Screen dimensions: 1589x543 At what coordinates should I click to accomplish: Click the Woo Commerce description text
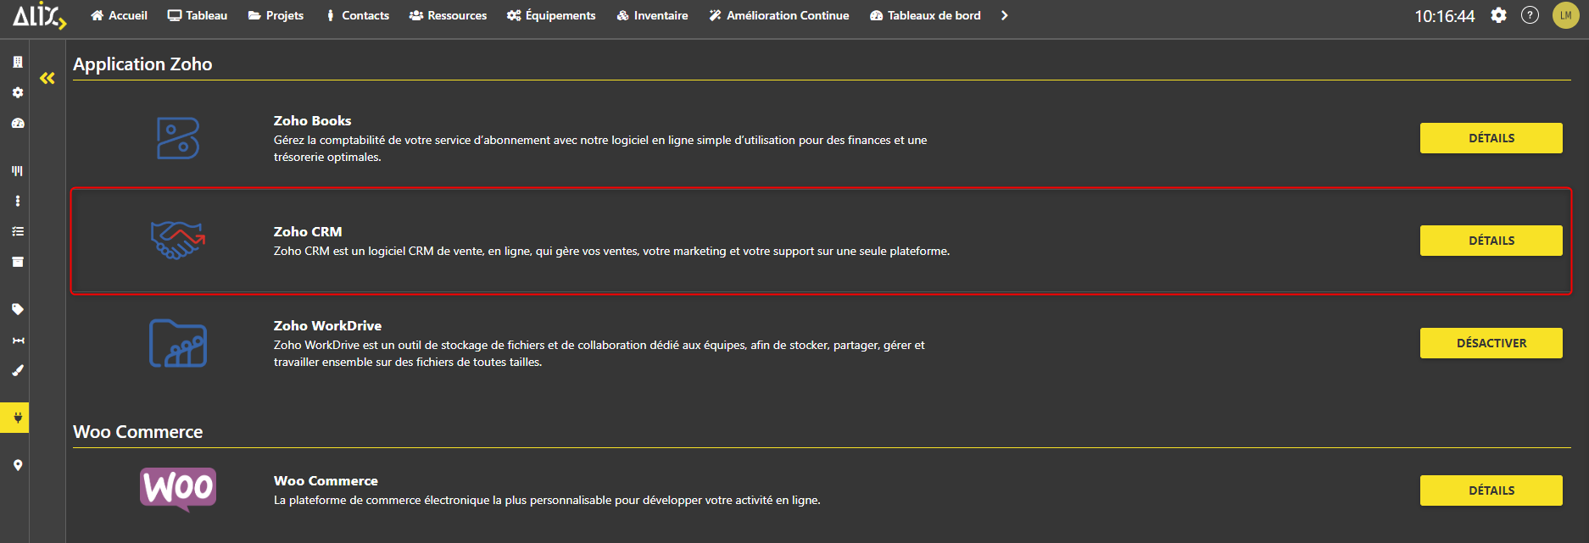pyautogui.click(x=547, y=501)
